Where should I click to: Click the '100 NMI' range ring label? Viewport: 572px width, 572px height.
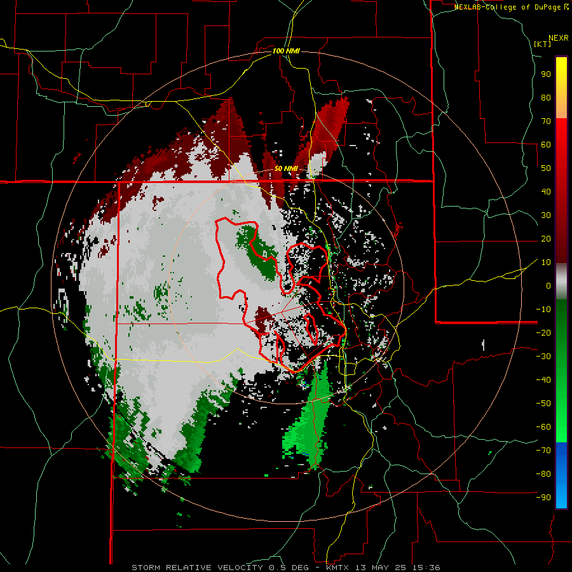point(286,51)
